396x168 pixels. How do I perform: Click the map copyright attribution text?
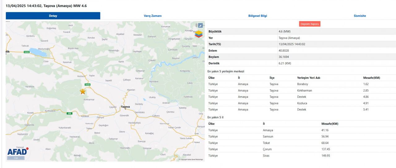(191, 159)
